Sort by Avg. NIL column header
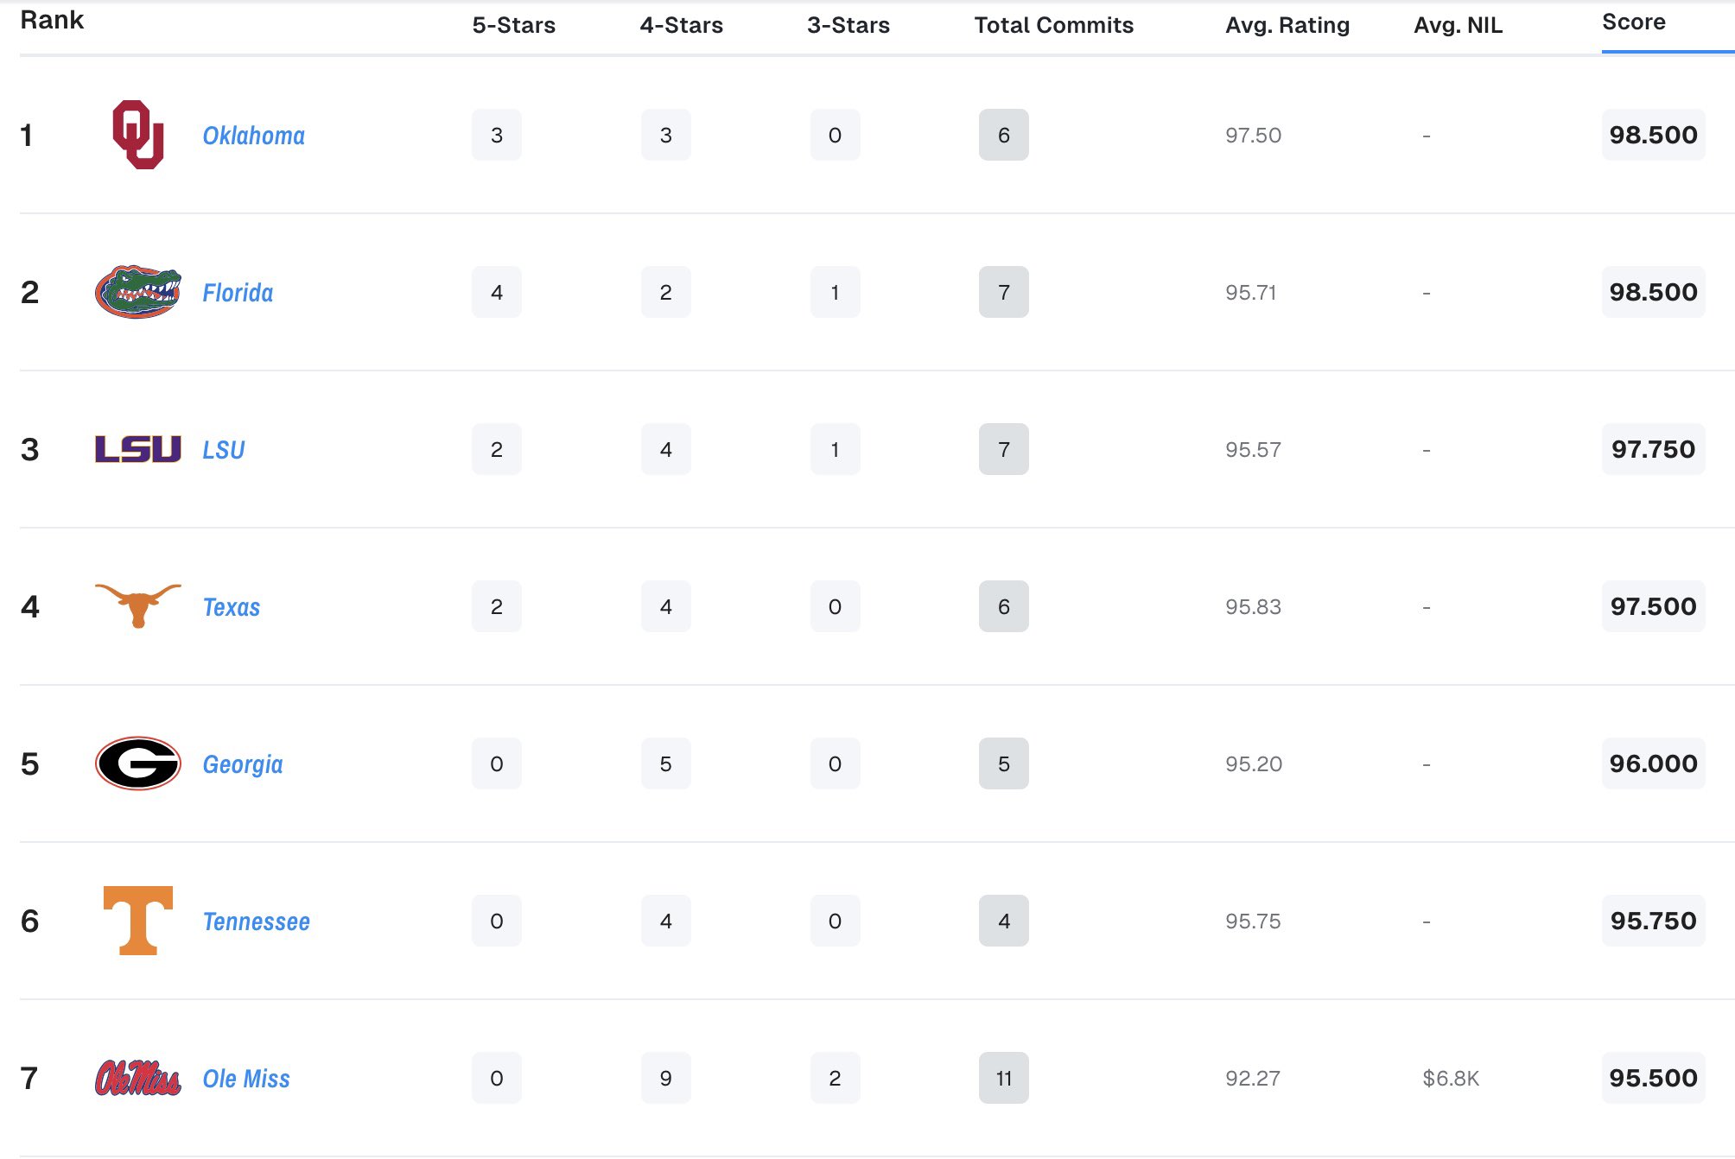 tap(1458, 25)
